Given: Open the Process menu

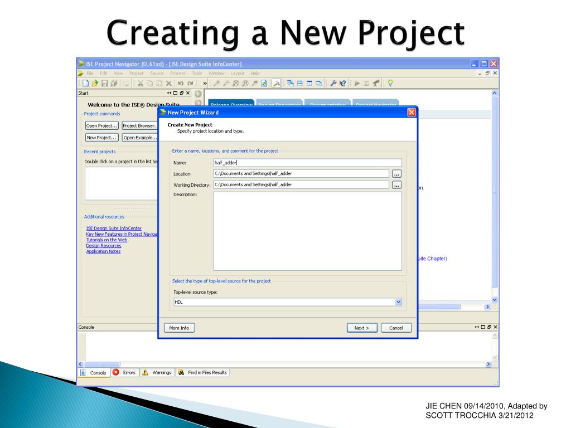Looking at the screenshot, I should coord(178,73).
